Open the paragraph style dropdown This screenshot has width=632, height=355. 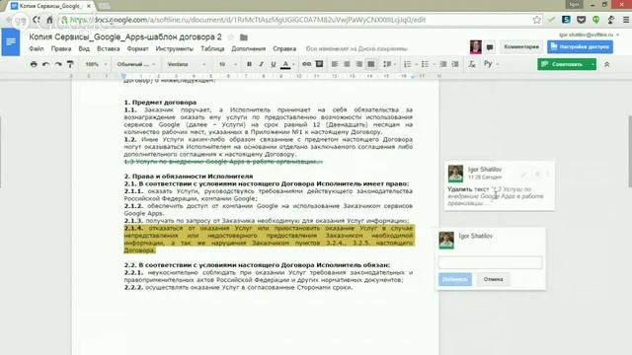[136, 64]
